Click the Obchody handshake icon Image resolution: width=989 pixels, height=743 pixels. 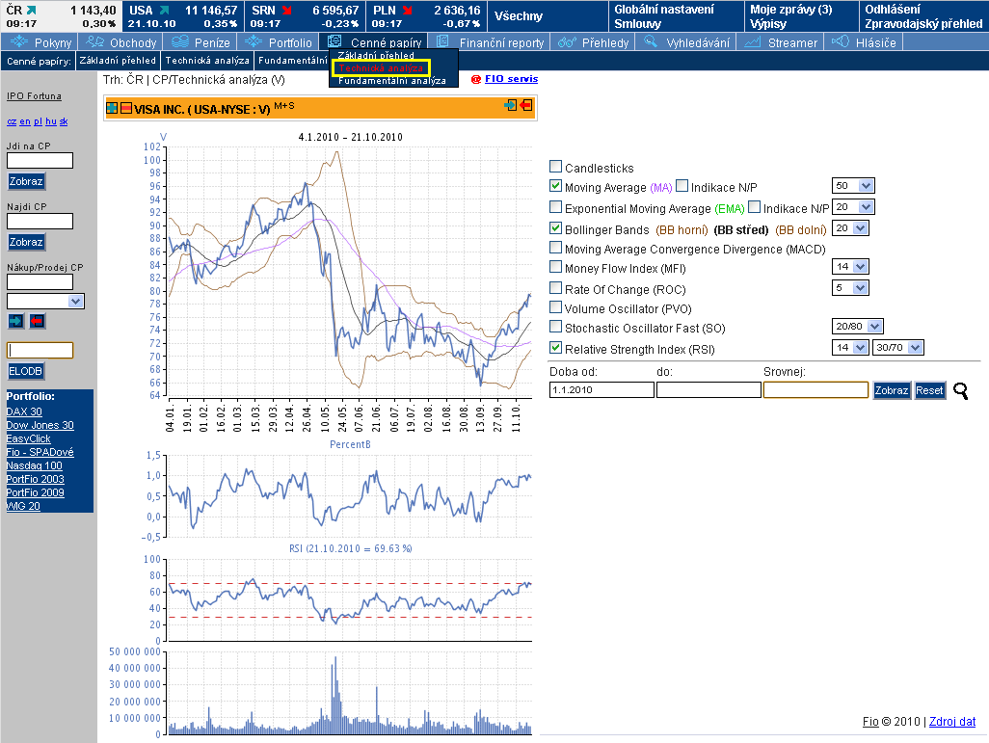94,41
